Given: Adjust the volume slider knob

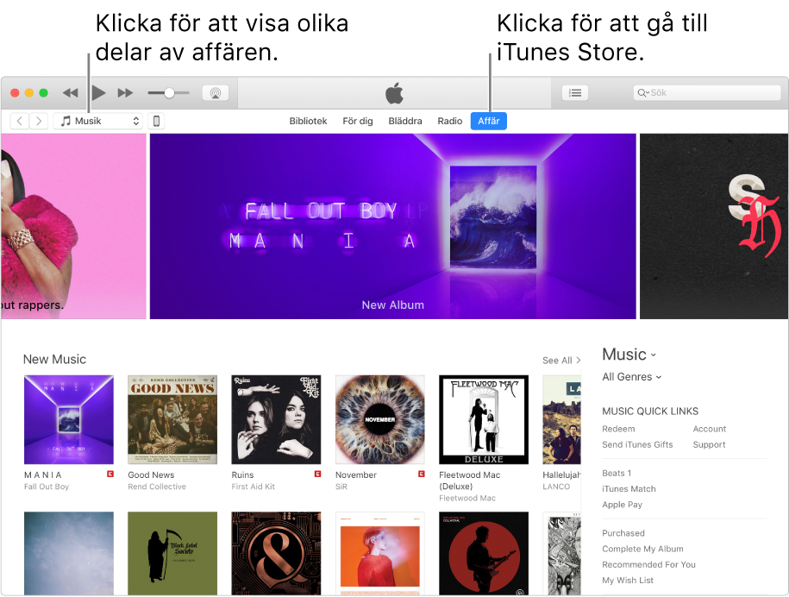Looking at the screenshot, I should click(170, 92).
